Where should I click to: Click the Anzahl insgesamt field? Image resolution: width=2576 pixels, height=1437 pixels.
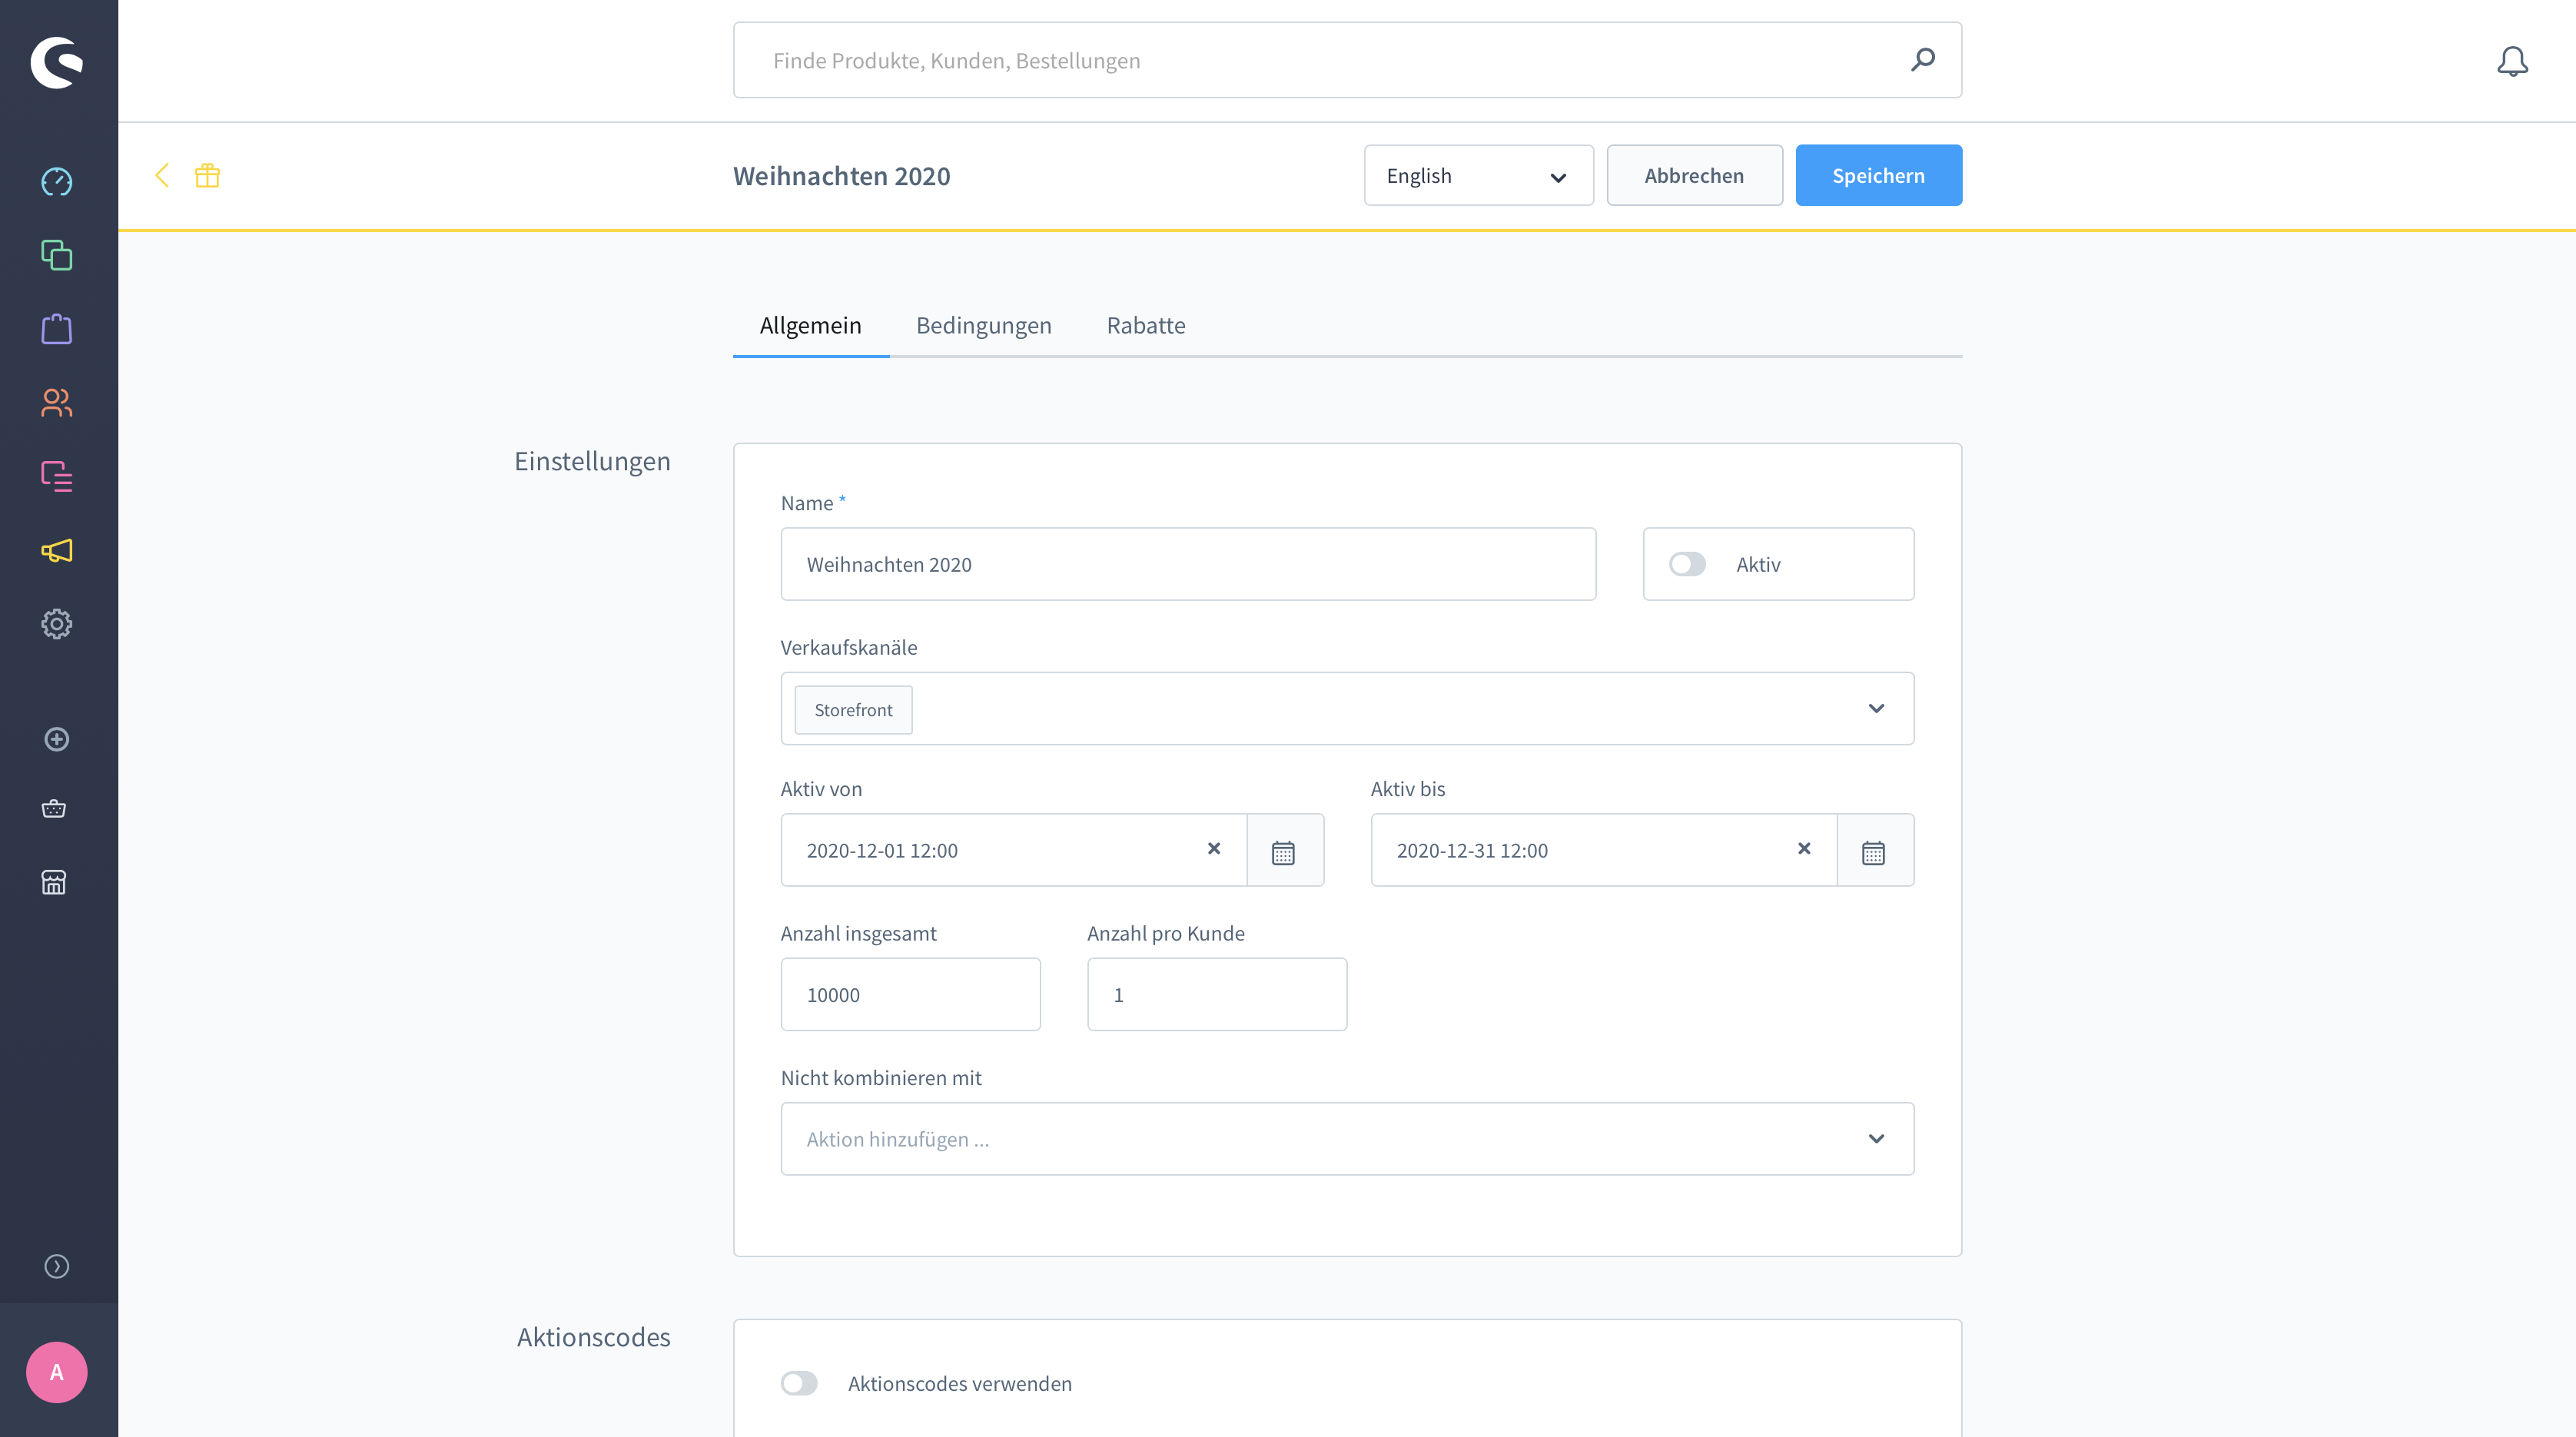[910, 995]
